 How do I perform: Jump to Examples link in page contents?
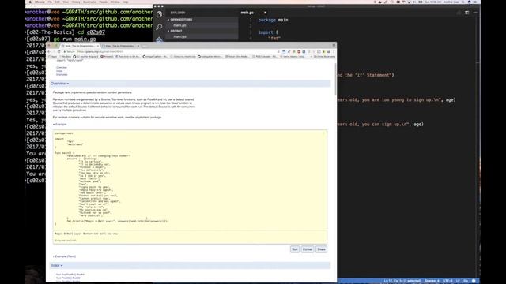62,75
